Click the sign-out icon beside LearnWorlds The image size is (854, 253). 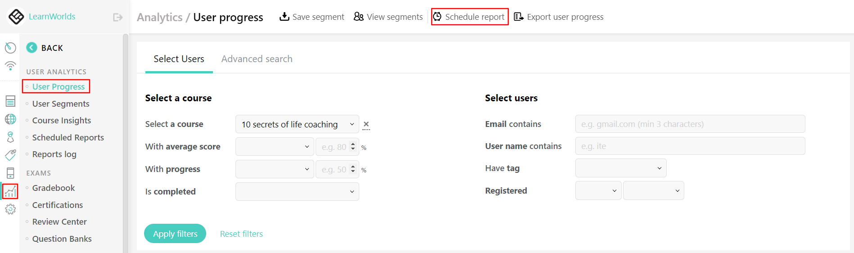click(x=117, y=17)
